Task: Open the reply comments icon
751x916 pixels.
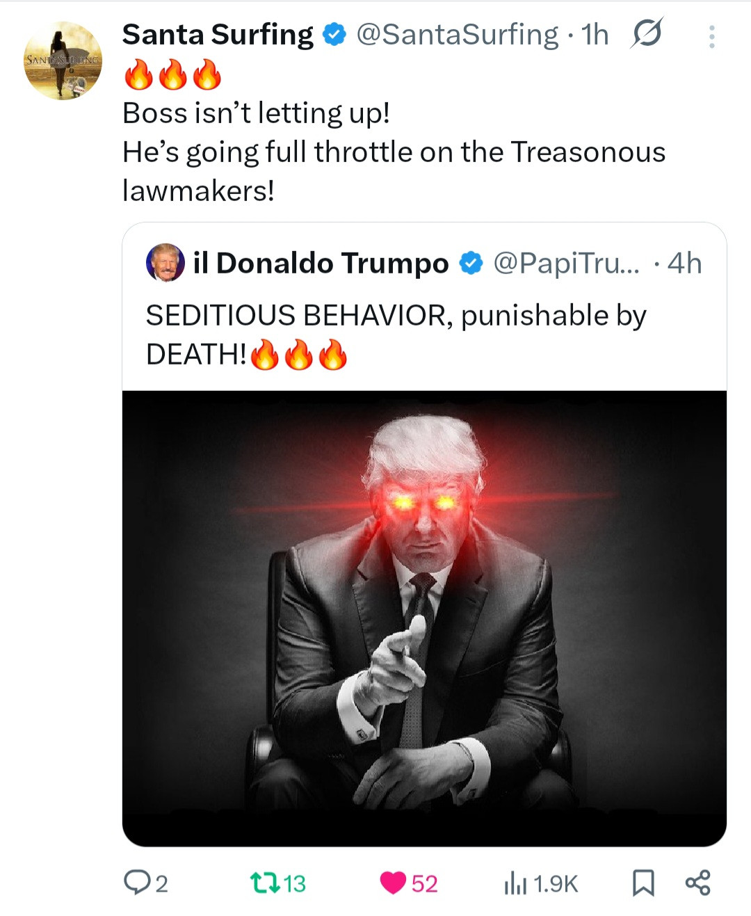Action: tap(135, 883)
